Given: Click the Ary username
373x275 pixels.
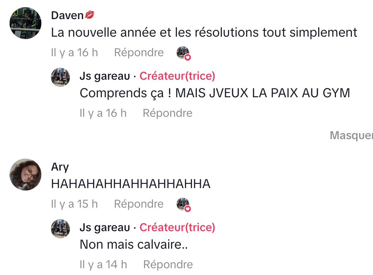Looking at the screenshot, I should pos(60,167).
